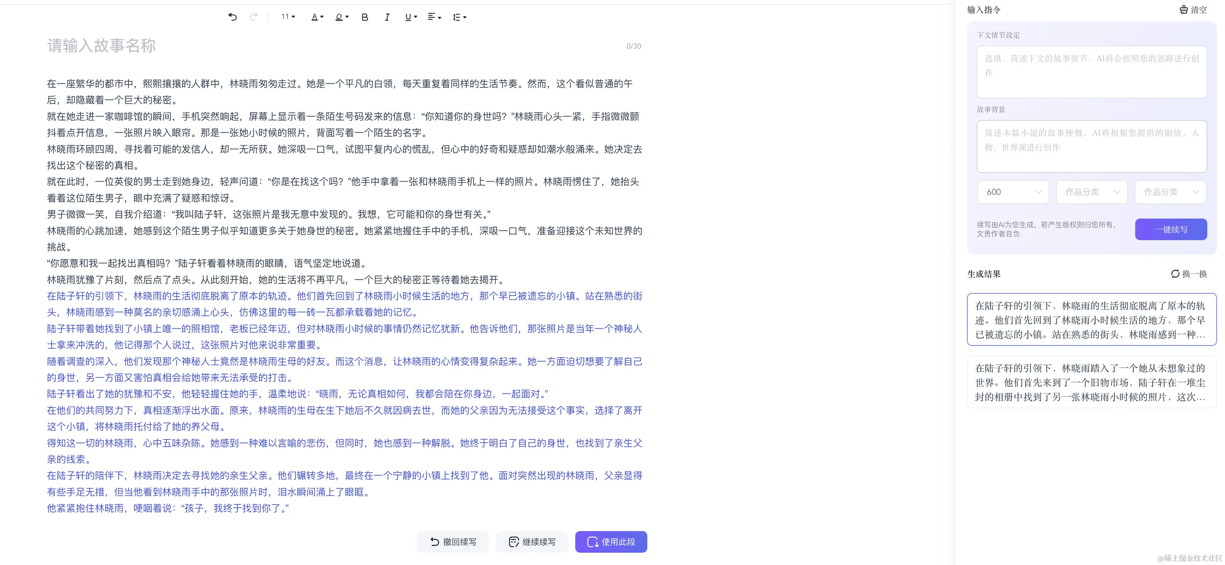Toggle italic formatting
1225x565 pixels.
[x=386, y=17]
